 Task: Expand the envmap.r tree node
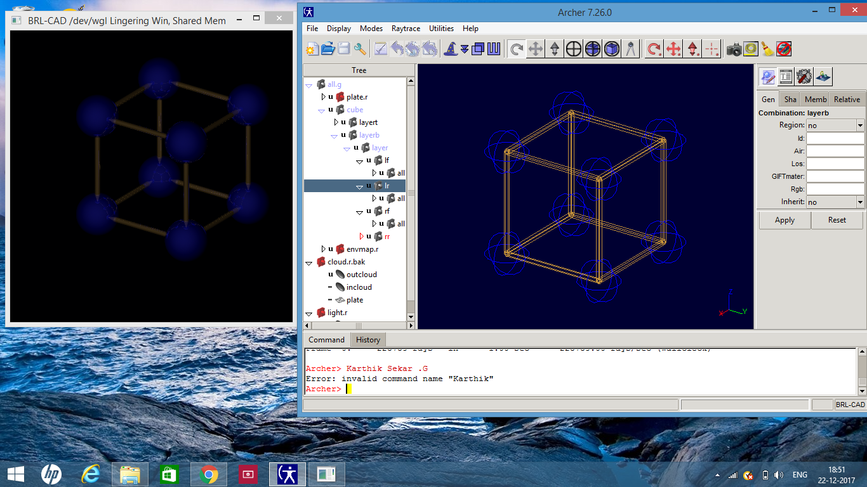322,249
